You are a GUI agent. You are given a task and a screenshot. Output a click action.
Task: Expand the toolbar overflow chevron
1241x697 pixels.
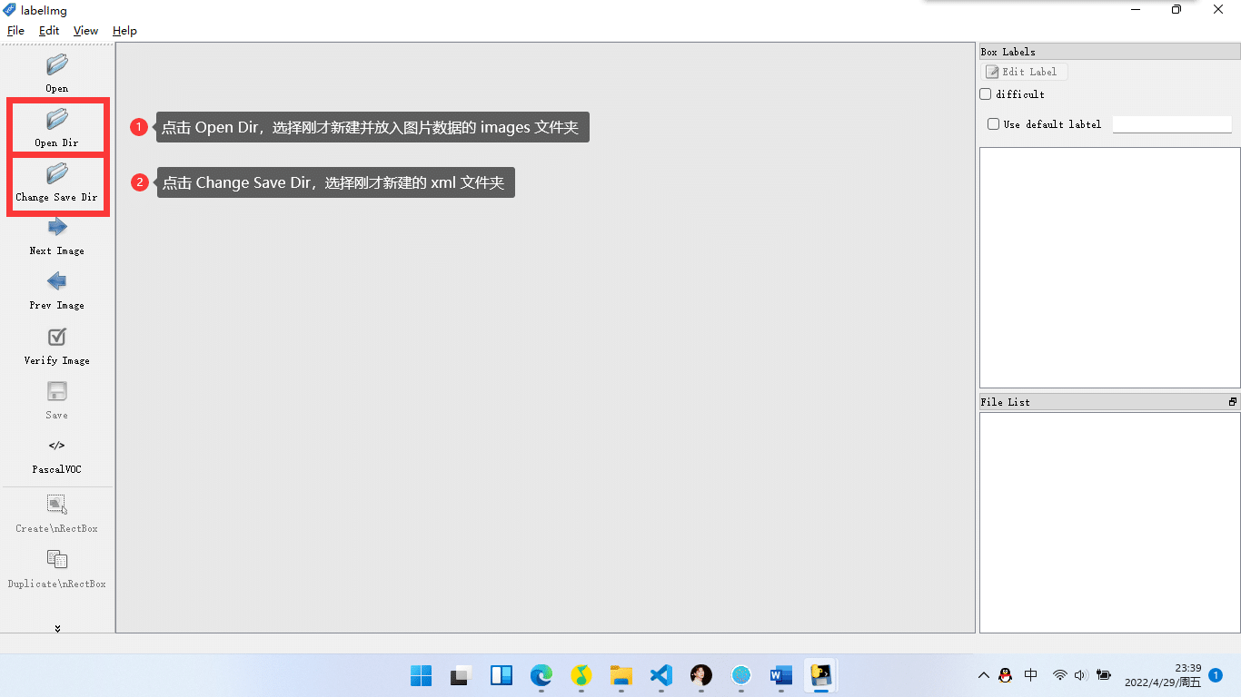pos(57,628)
